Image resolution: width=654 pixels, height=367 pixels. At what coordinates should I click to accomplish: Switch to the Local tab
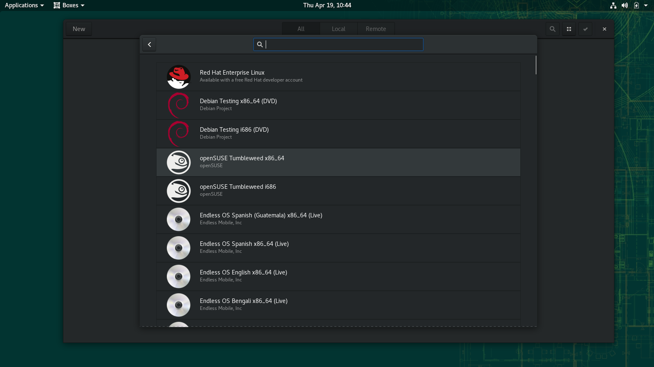(338, 29)
